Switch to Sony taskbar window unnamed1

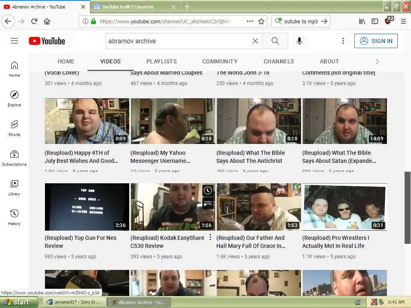point(74,302)
